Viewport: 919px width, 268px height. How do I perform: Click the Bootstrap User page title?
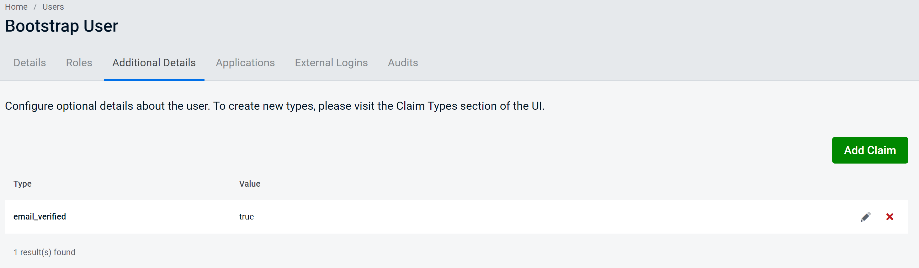[61, 25]
